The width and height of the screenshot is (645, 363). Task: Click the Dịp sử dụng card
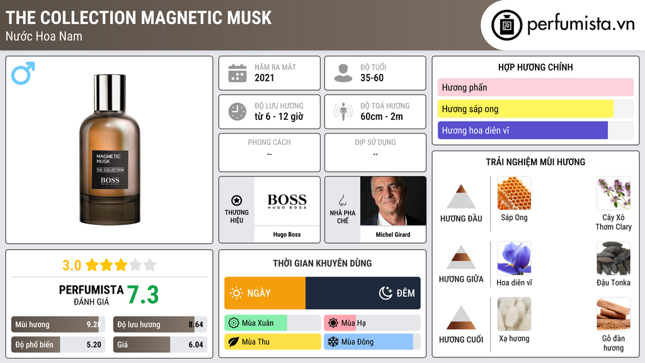tap(375, 153)
